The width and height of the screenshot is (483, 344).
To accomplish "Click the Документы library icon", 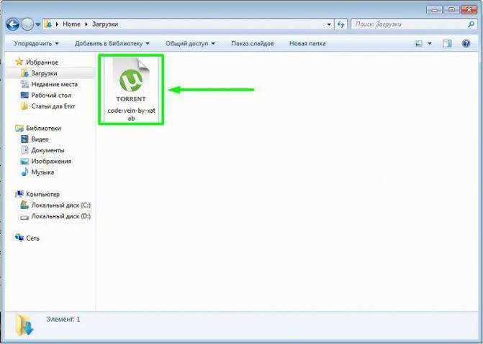I will point(24,150).
